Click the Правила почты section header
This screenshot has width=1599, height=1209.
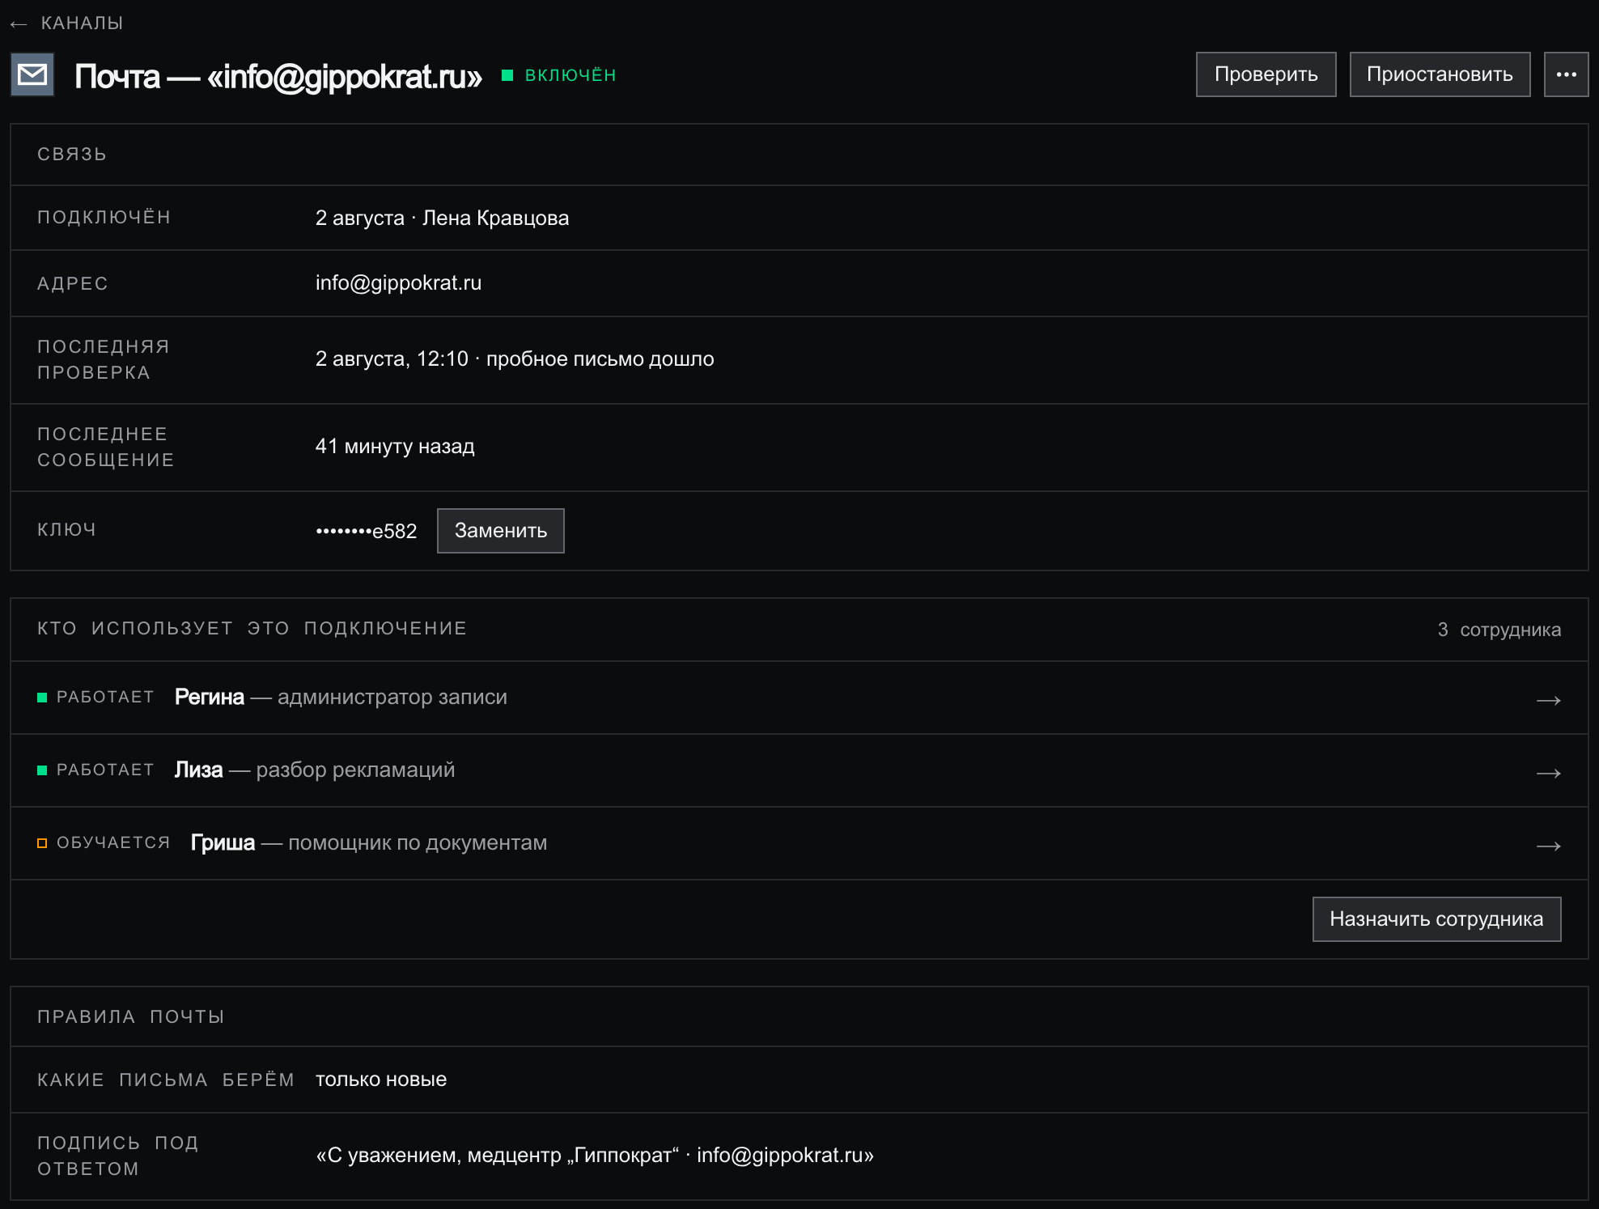point(131,1017)
